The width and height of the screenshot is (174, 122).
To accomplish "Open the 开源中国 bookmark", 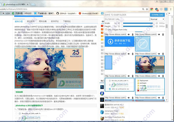I will [x=22, y=13].
